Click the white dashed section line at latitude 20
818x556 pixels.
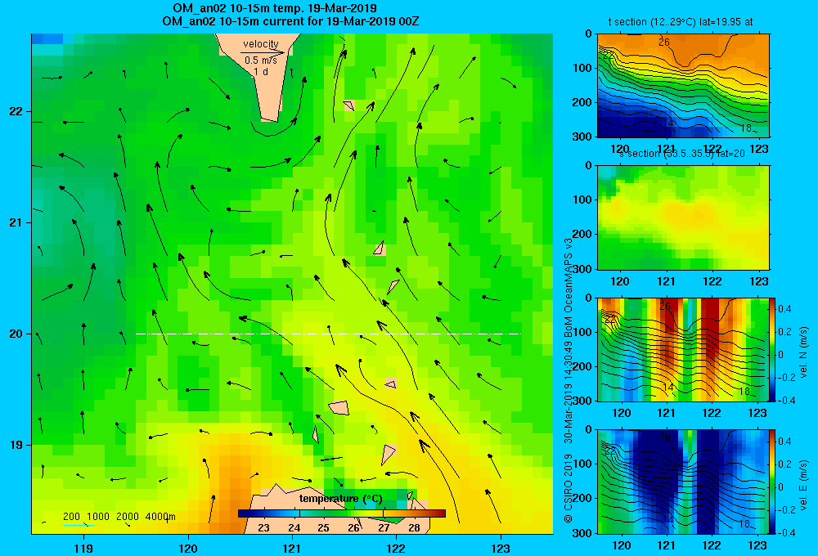pyautogui.click(x=328, y=334)
